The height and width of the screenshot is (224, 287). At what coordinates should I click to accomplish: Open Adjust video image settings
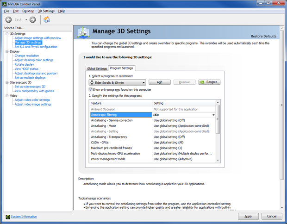pyautogui.click(x=33, y=104)
